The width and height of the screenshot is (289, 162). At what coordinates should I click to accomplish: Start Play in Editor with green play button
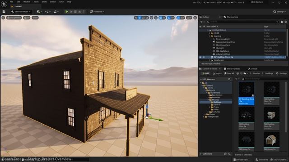coord(67,12)
